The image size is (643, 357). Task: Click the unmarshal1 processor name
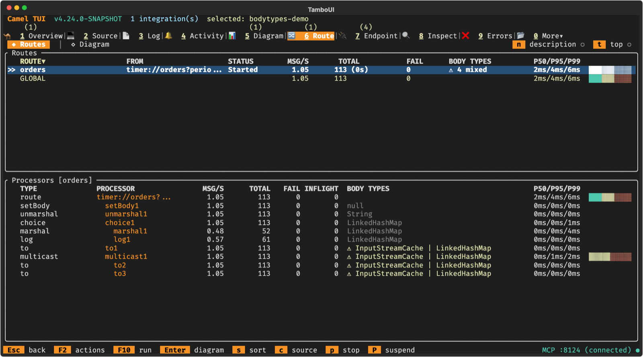coord(126,214)
